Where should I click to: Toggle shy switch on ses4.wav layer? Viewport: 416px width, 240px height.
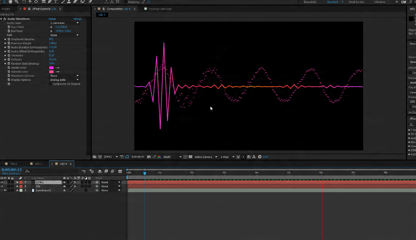pos(64,190)
